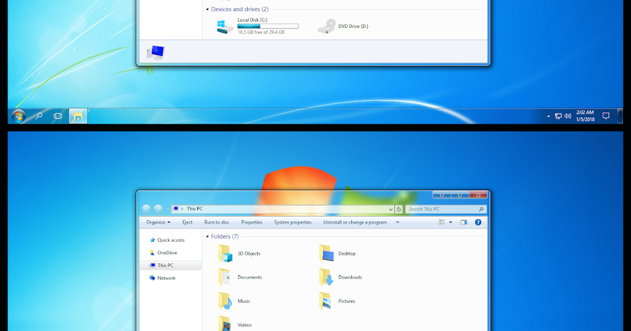The image size is (631, 331).
Task: Open Properties from the command bar
Action: tap(252, 222)
